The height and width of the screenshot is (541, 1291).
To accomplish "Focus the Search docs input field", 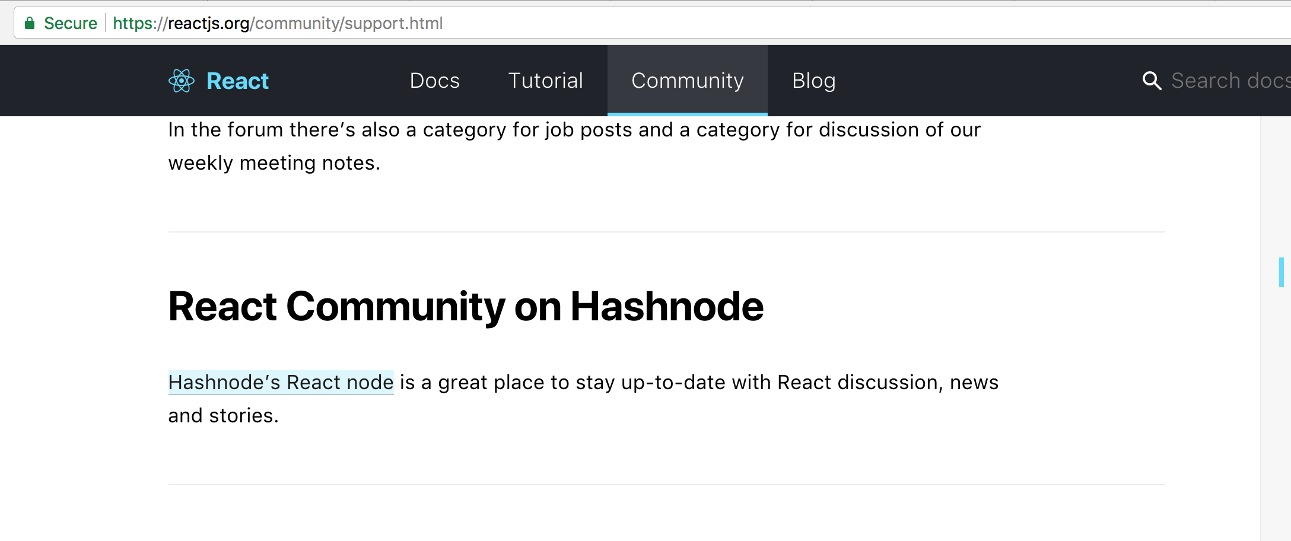I will [x=1230, y=81].
